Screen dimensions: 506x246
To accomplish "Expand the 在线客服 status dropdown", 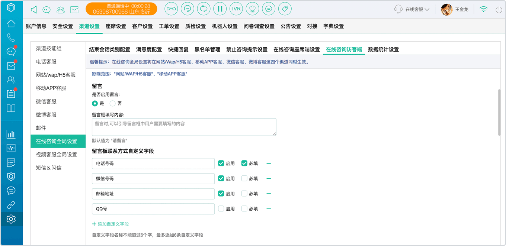I will point(412,9).
